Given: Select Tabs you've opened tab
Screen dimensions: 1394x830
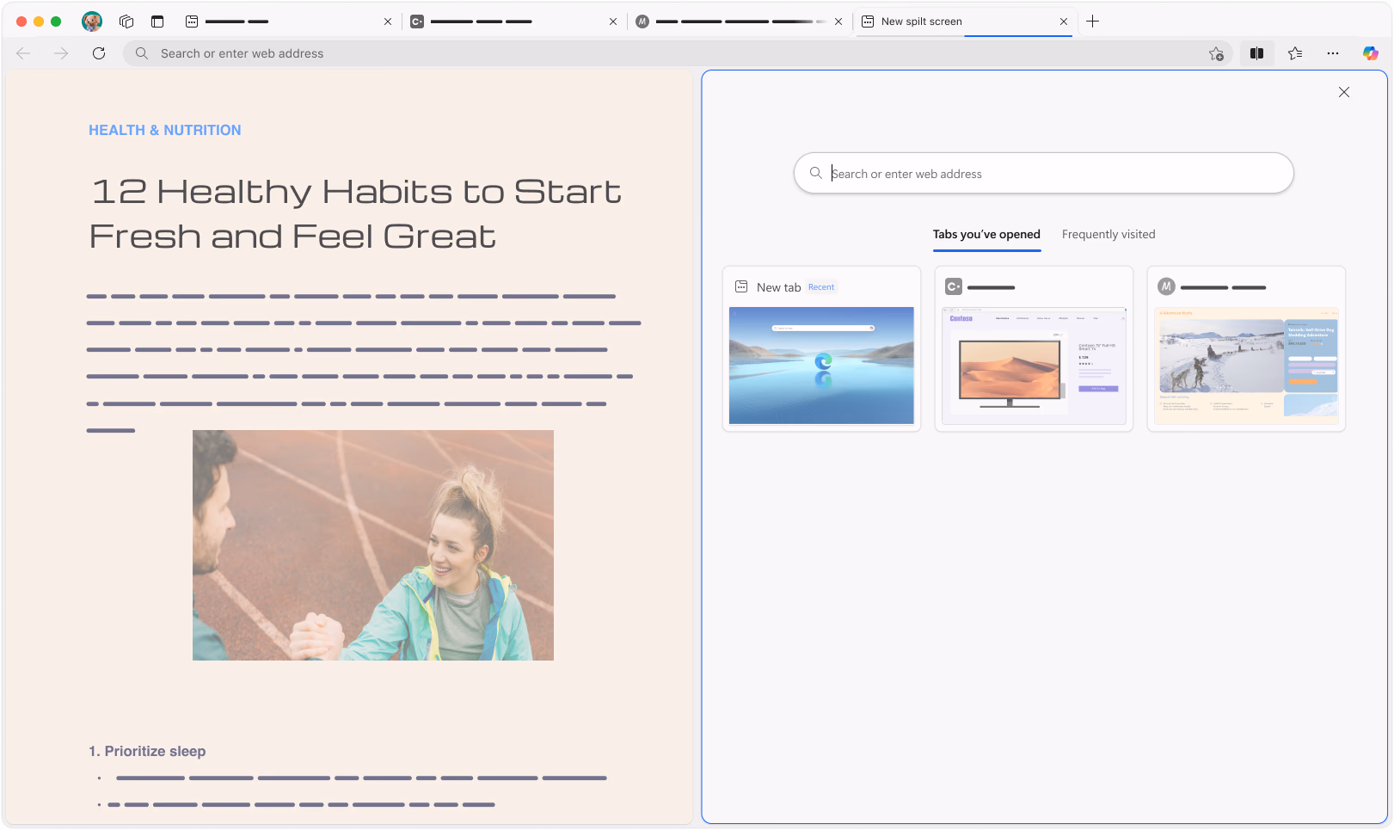Looking at the screenshot, I should coord(986,234).
